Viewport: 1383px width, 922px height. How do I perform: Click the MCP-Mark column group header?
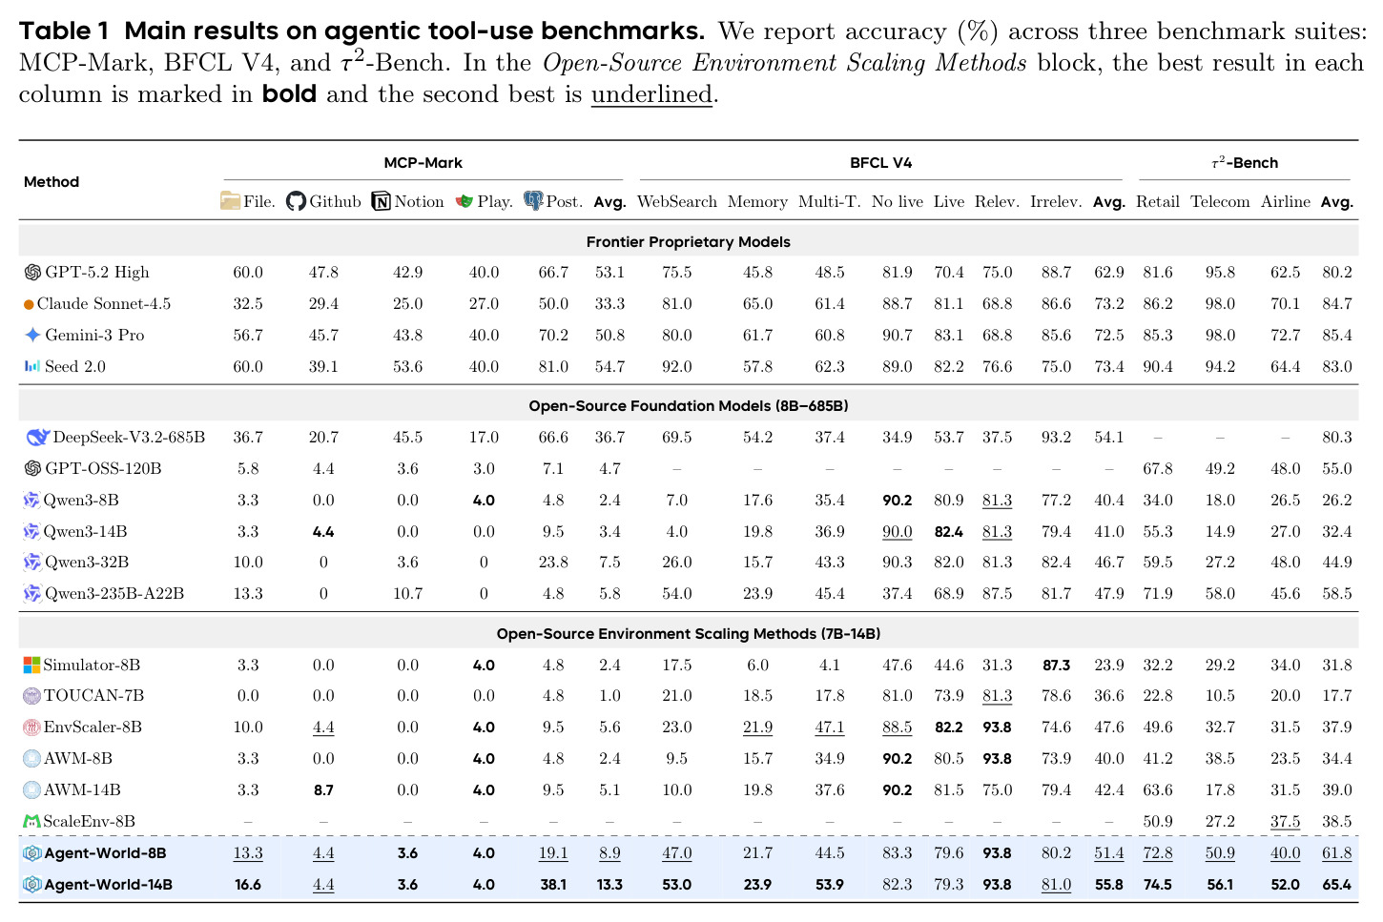(x=423, y=163)
